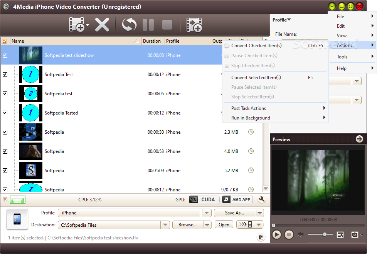Screen dimensions: 377x254
Task: Open the Browse button dropdown arrow
Action: [x=207, y=225]
